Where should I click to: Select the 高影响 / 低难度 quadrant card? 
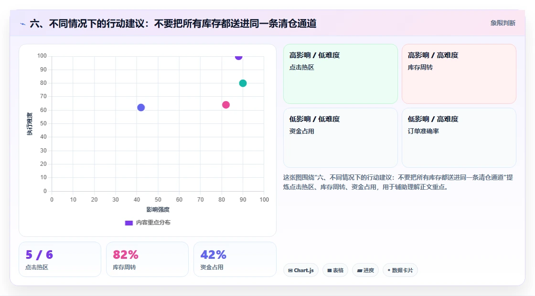click(340, 73)
